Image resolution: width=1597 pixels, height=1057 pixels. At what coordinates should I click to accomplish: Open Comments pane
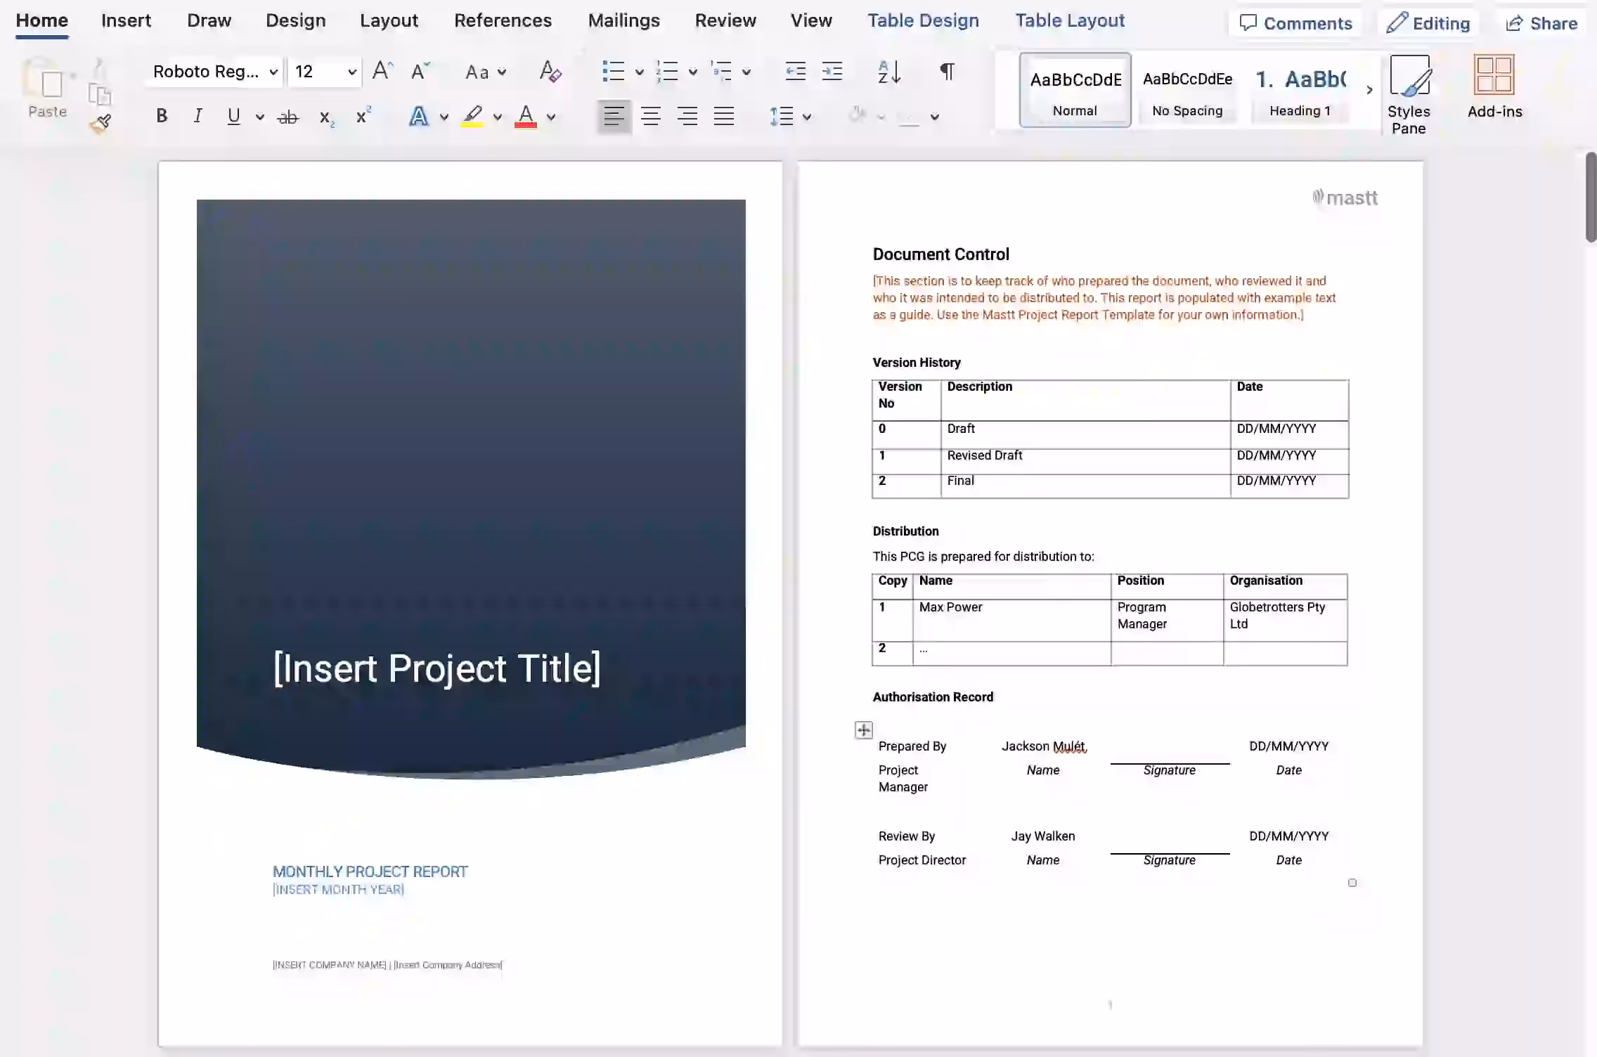click(1295, 23)
